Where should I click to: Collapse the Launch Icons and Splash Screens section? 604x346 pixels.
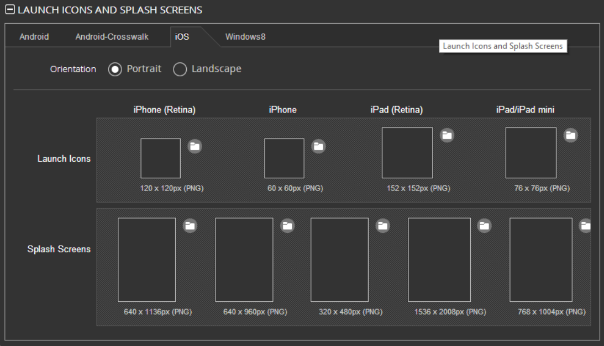(x=10, y=9)
